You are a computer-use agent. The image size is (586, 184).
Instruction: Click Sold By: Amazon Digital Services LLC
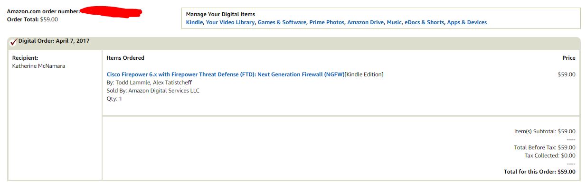[153, 91]
